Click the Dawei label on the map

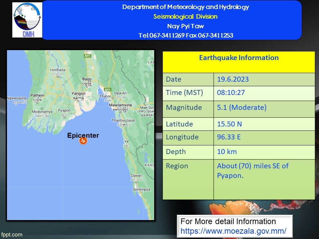[x=136, y=175]
